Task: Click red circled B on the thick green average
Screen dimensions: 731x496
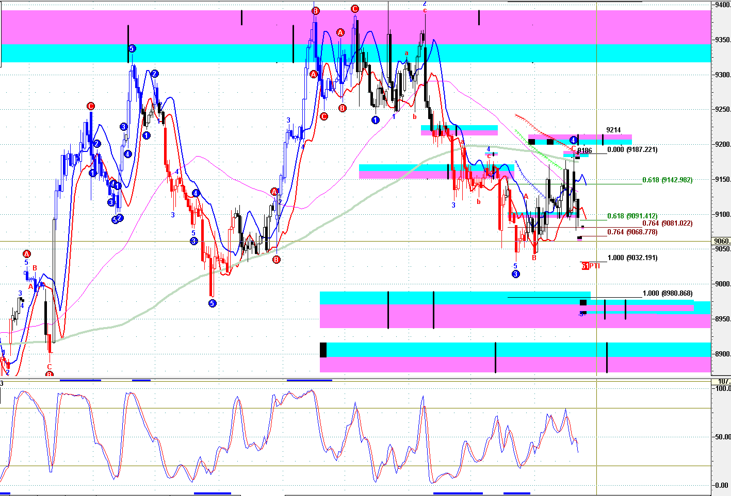Action: (x=276, y=259)
